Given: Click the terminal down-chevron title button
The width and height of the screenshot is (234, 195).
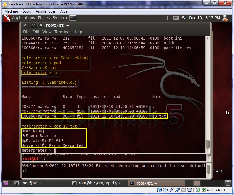Looking at the screenshot, I should click(34, 25).
